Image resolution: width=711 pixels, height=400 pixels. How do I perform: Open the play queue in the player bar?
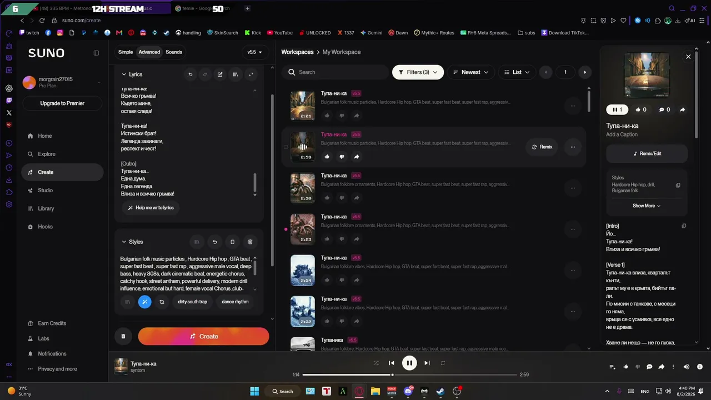click(612, 367)
